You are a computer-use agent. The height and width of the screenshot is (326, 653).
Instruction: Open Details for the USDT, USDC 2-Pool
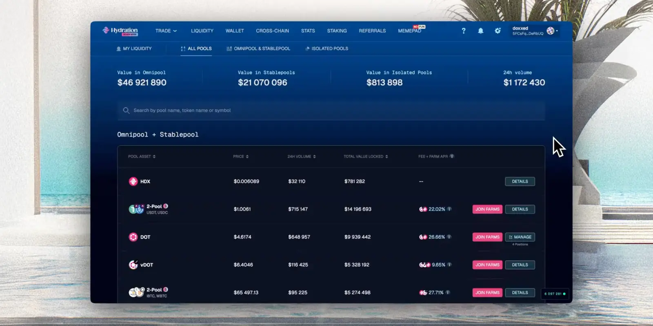(x=520, y=209)
